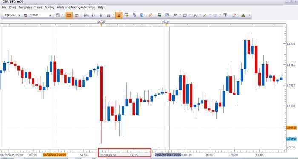The image size is (298, 159).
Task: Click the third zoom icon after Ask
Action: tap(101, 15)
